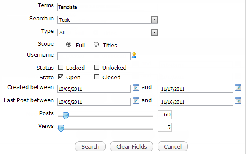Click the Views slider handle
This screenshot has height=154, width=246.
pos(61,128)
